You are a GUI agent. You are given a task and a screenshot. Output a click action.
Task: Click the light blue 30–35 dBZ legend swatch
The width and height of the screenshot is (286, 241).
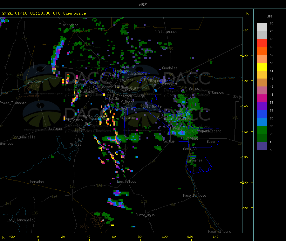(x=262, y=122)
